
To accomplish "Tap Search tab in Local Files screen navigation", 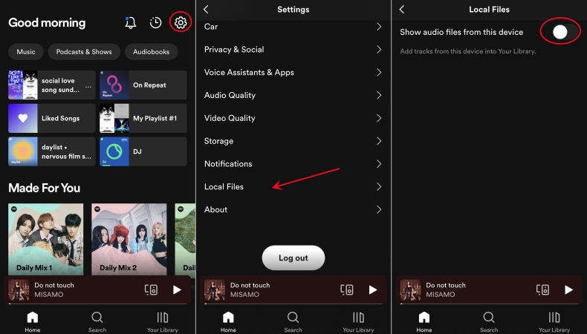I will coord(489,322).
